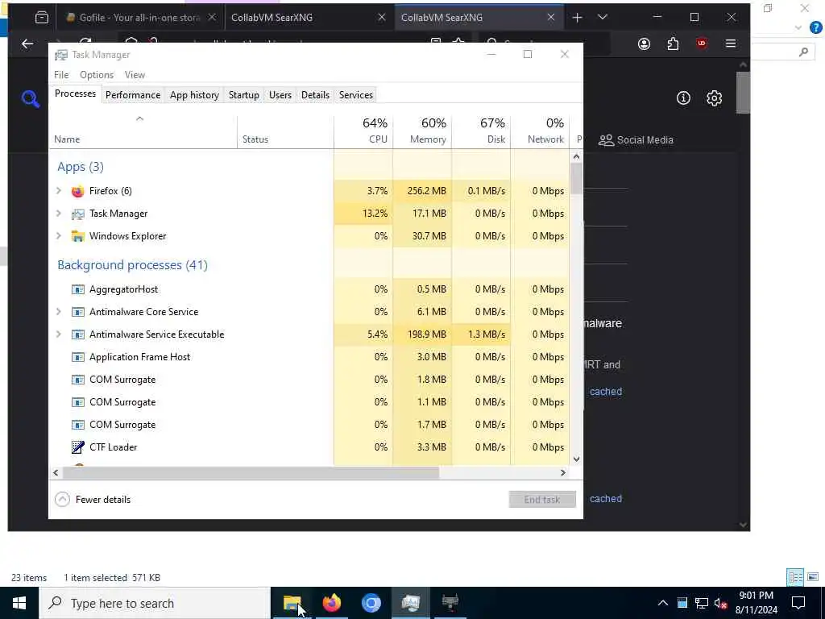The width and height of the screenshot is (825, 619).
Task: Click the sort arrow above Name column
Action: click(139, 119)
